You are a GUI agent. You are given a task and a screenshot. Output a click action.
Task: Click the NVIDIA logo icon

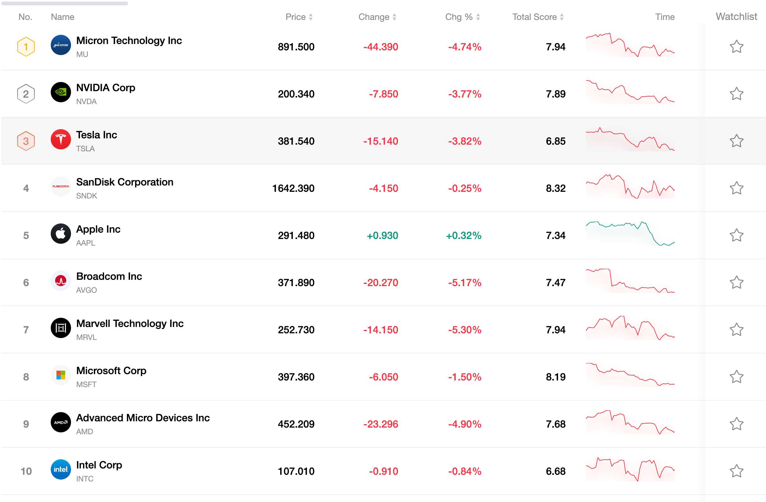coord(61,92)
